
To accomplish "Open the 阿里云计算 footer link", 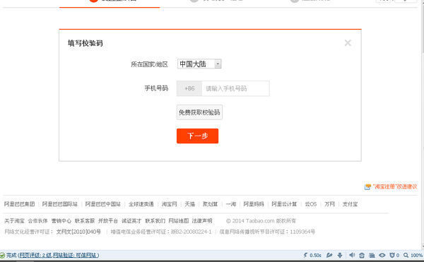I will [x=284, y=204].
